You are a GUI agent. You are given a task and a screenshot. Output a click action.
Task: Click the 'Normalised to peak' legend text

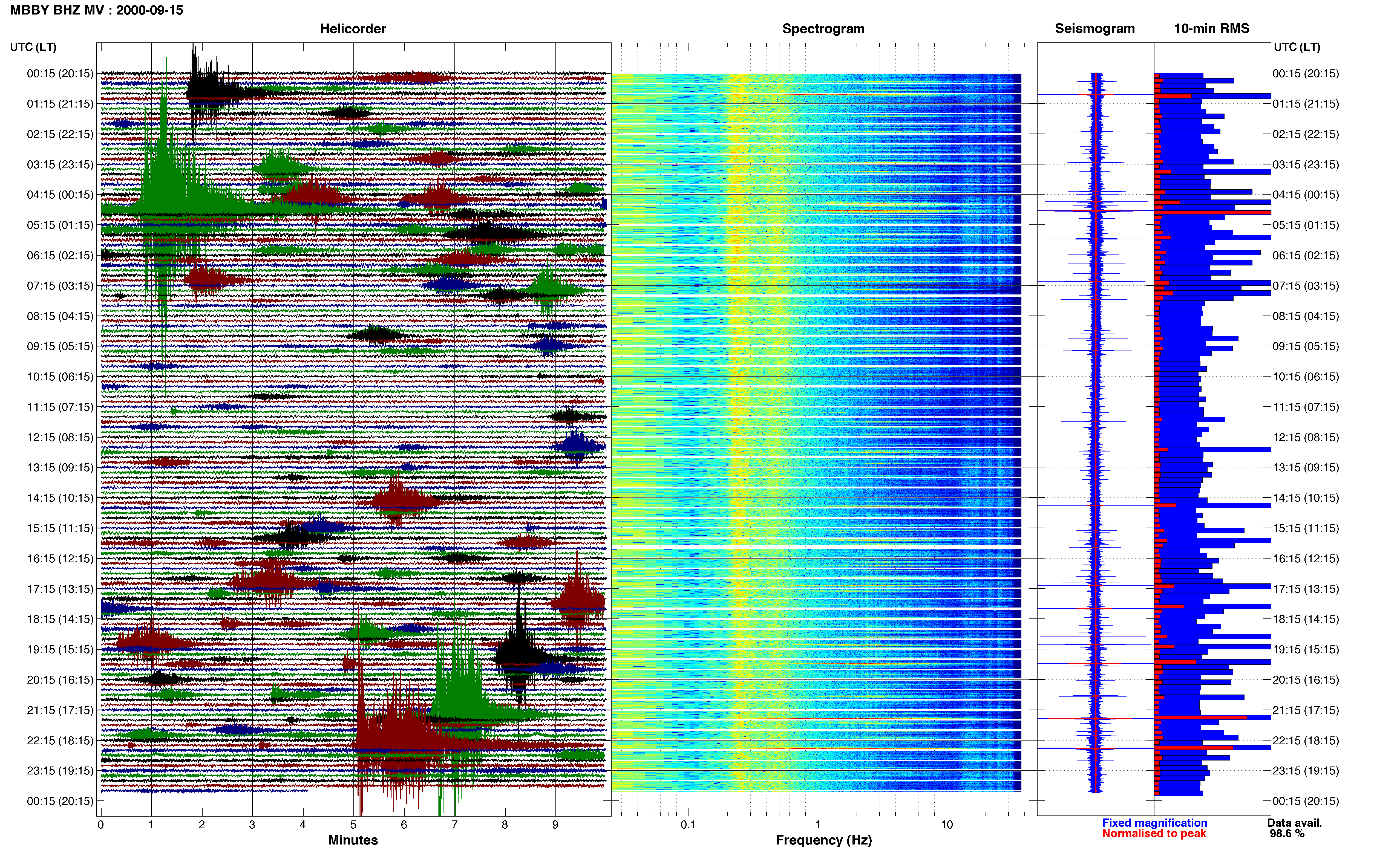click(1154, 834)
